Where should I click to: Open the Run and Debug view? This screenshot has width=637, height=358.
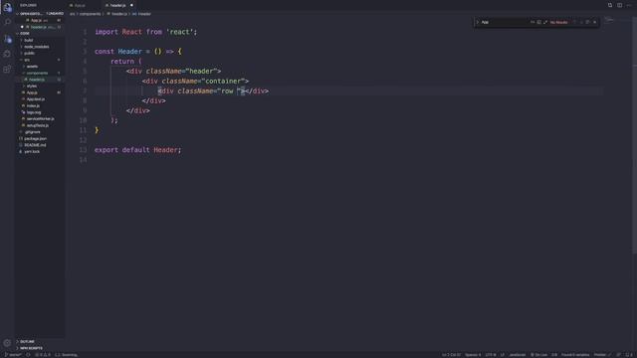coord(7,54)
